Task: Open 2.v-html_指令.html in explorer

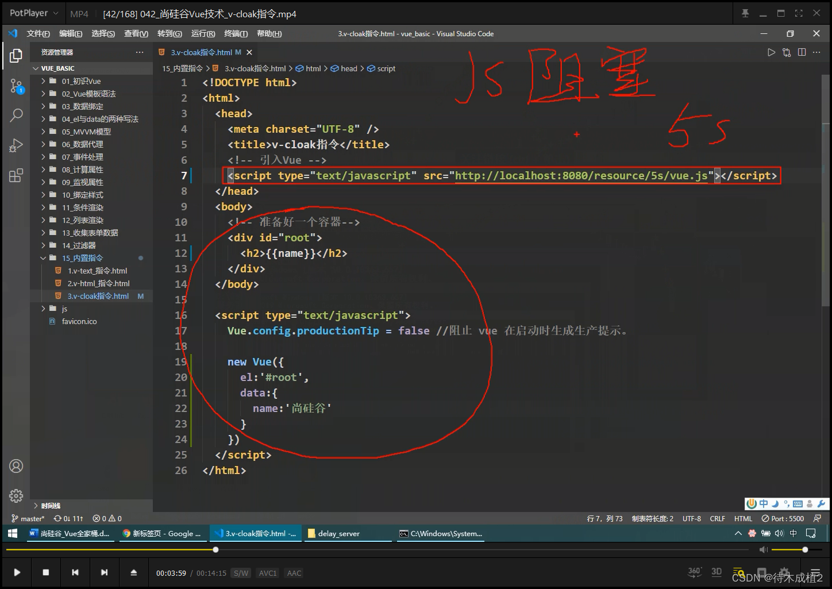Action: pyautogui.click(x=92, y=283)
